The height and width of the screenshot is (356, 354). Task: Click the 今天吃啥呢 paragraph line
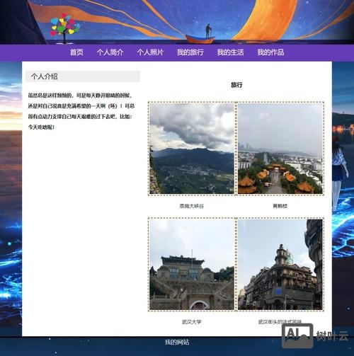(x=42, y=127)
